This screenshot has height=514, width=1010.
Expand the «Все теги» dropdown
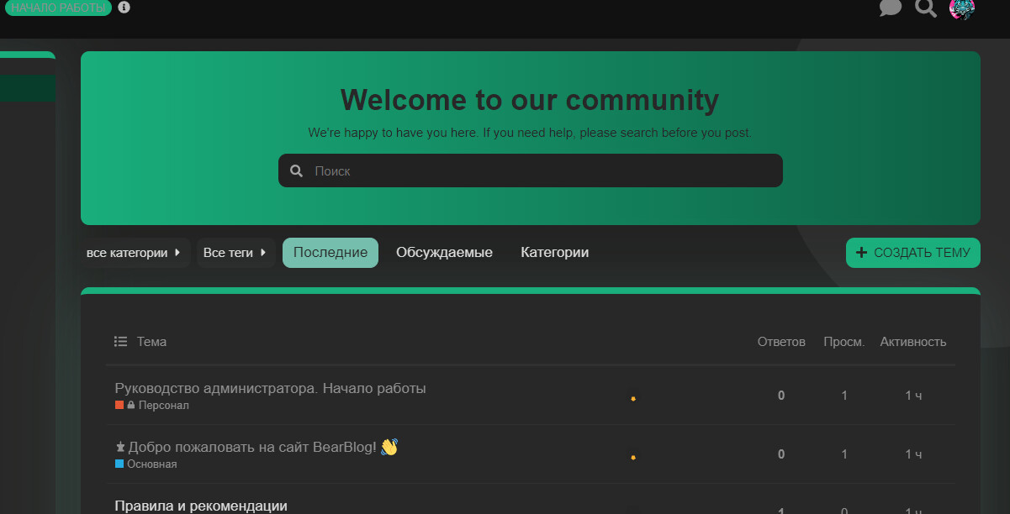235,253
